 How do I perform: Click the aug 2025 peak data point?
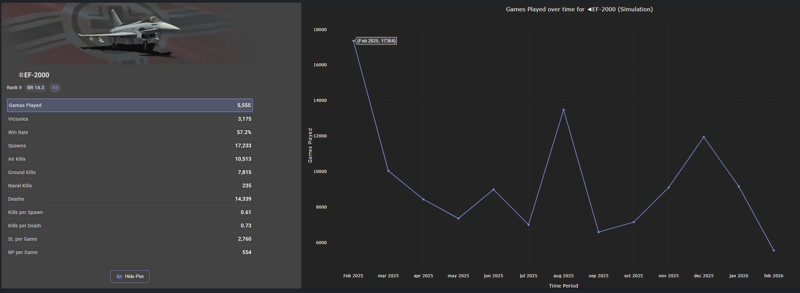point(563,110)
